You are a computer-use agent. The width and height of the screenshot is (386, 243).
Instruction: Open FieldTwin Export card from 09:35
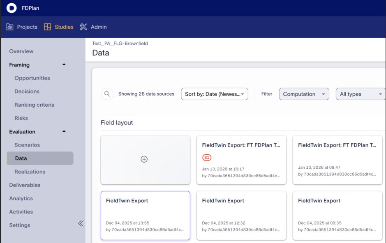(x=337, y=215)
